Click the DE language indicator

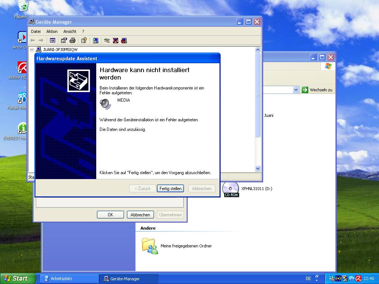308,278
